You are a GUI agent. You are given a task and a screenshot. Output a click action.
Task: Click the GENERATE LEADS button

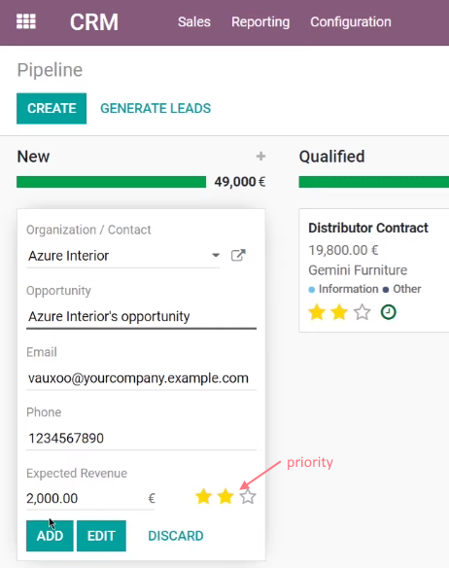pyautogui.click(x=155, y=108)
